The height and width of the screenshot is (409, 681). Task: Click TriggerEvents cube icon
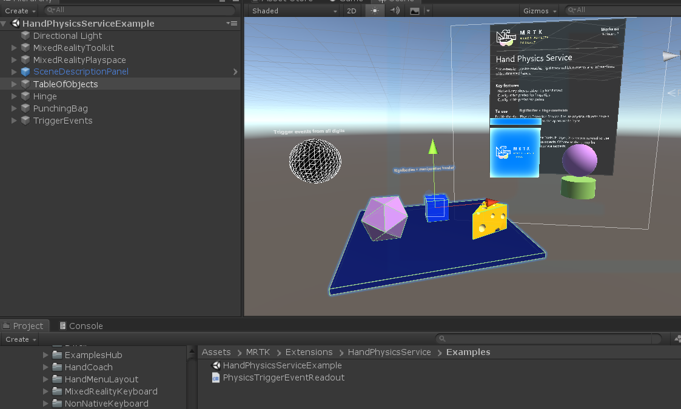pyautogui.click(x=25, y=121)
